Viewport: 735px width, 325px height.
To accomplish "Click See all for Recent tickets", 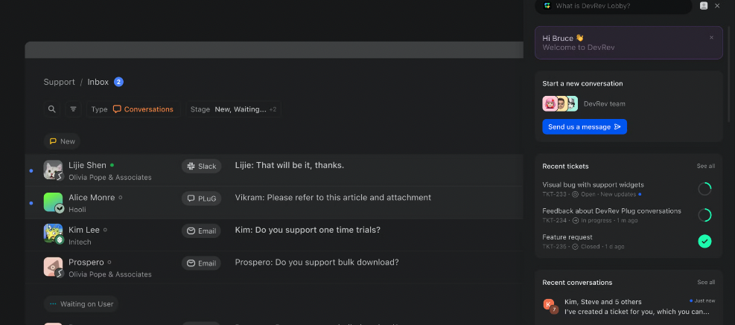I will (x=705, y=166).
